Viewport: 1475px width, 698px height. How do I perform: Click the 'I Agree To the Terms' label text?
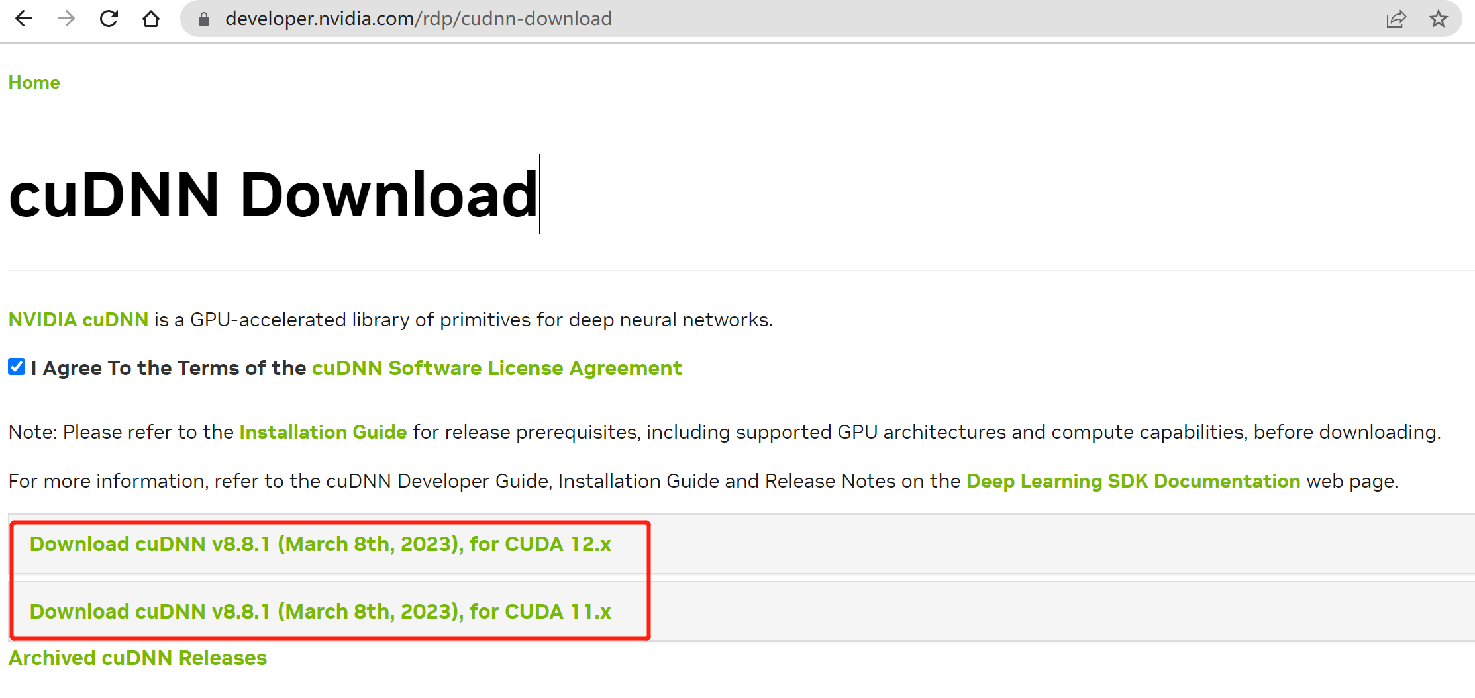coord(168,368)
